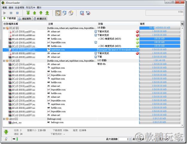Move selected link to top of list
The height and width of the screenshot is (144, 187).
28,13
